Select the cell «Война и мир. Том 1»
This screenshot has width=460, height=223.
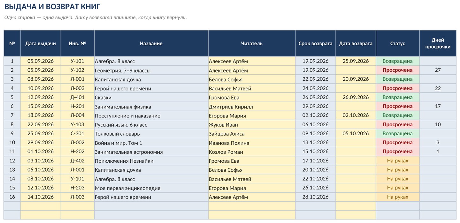coord(151,143)
